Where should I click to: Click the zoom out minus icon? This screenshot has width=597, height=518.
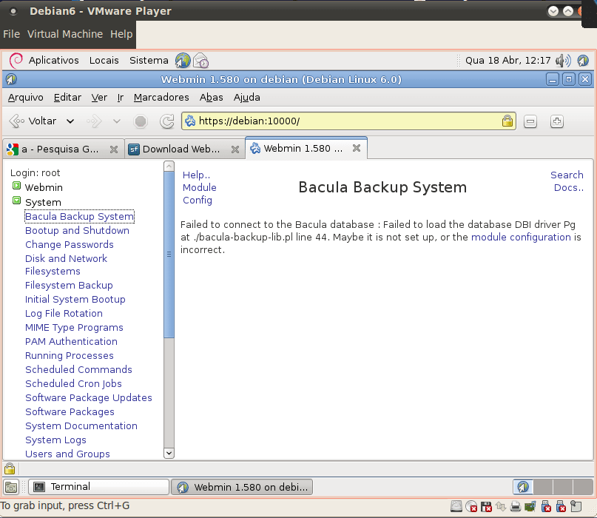530,121
